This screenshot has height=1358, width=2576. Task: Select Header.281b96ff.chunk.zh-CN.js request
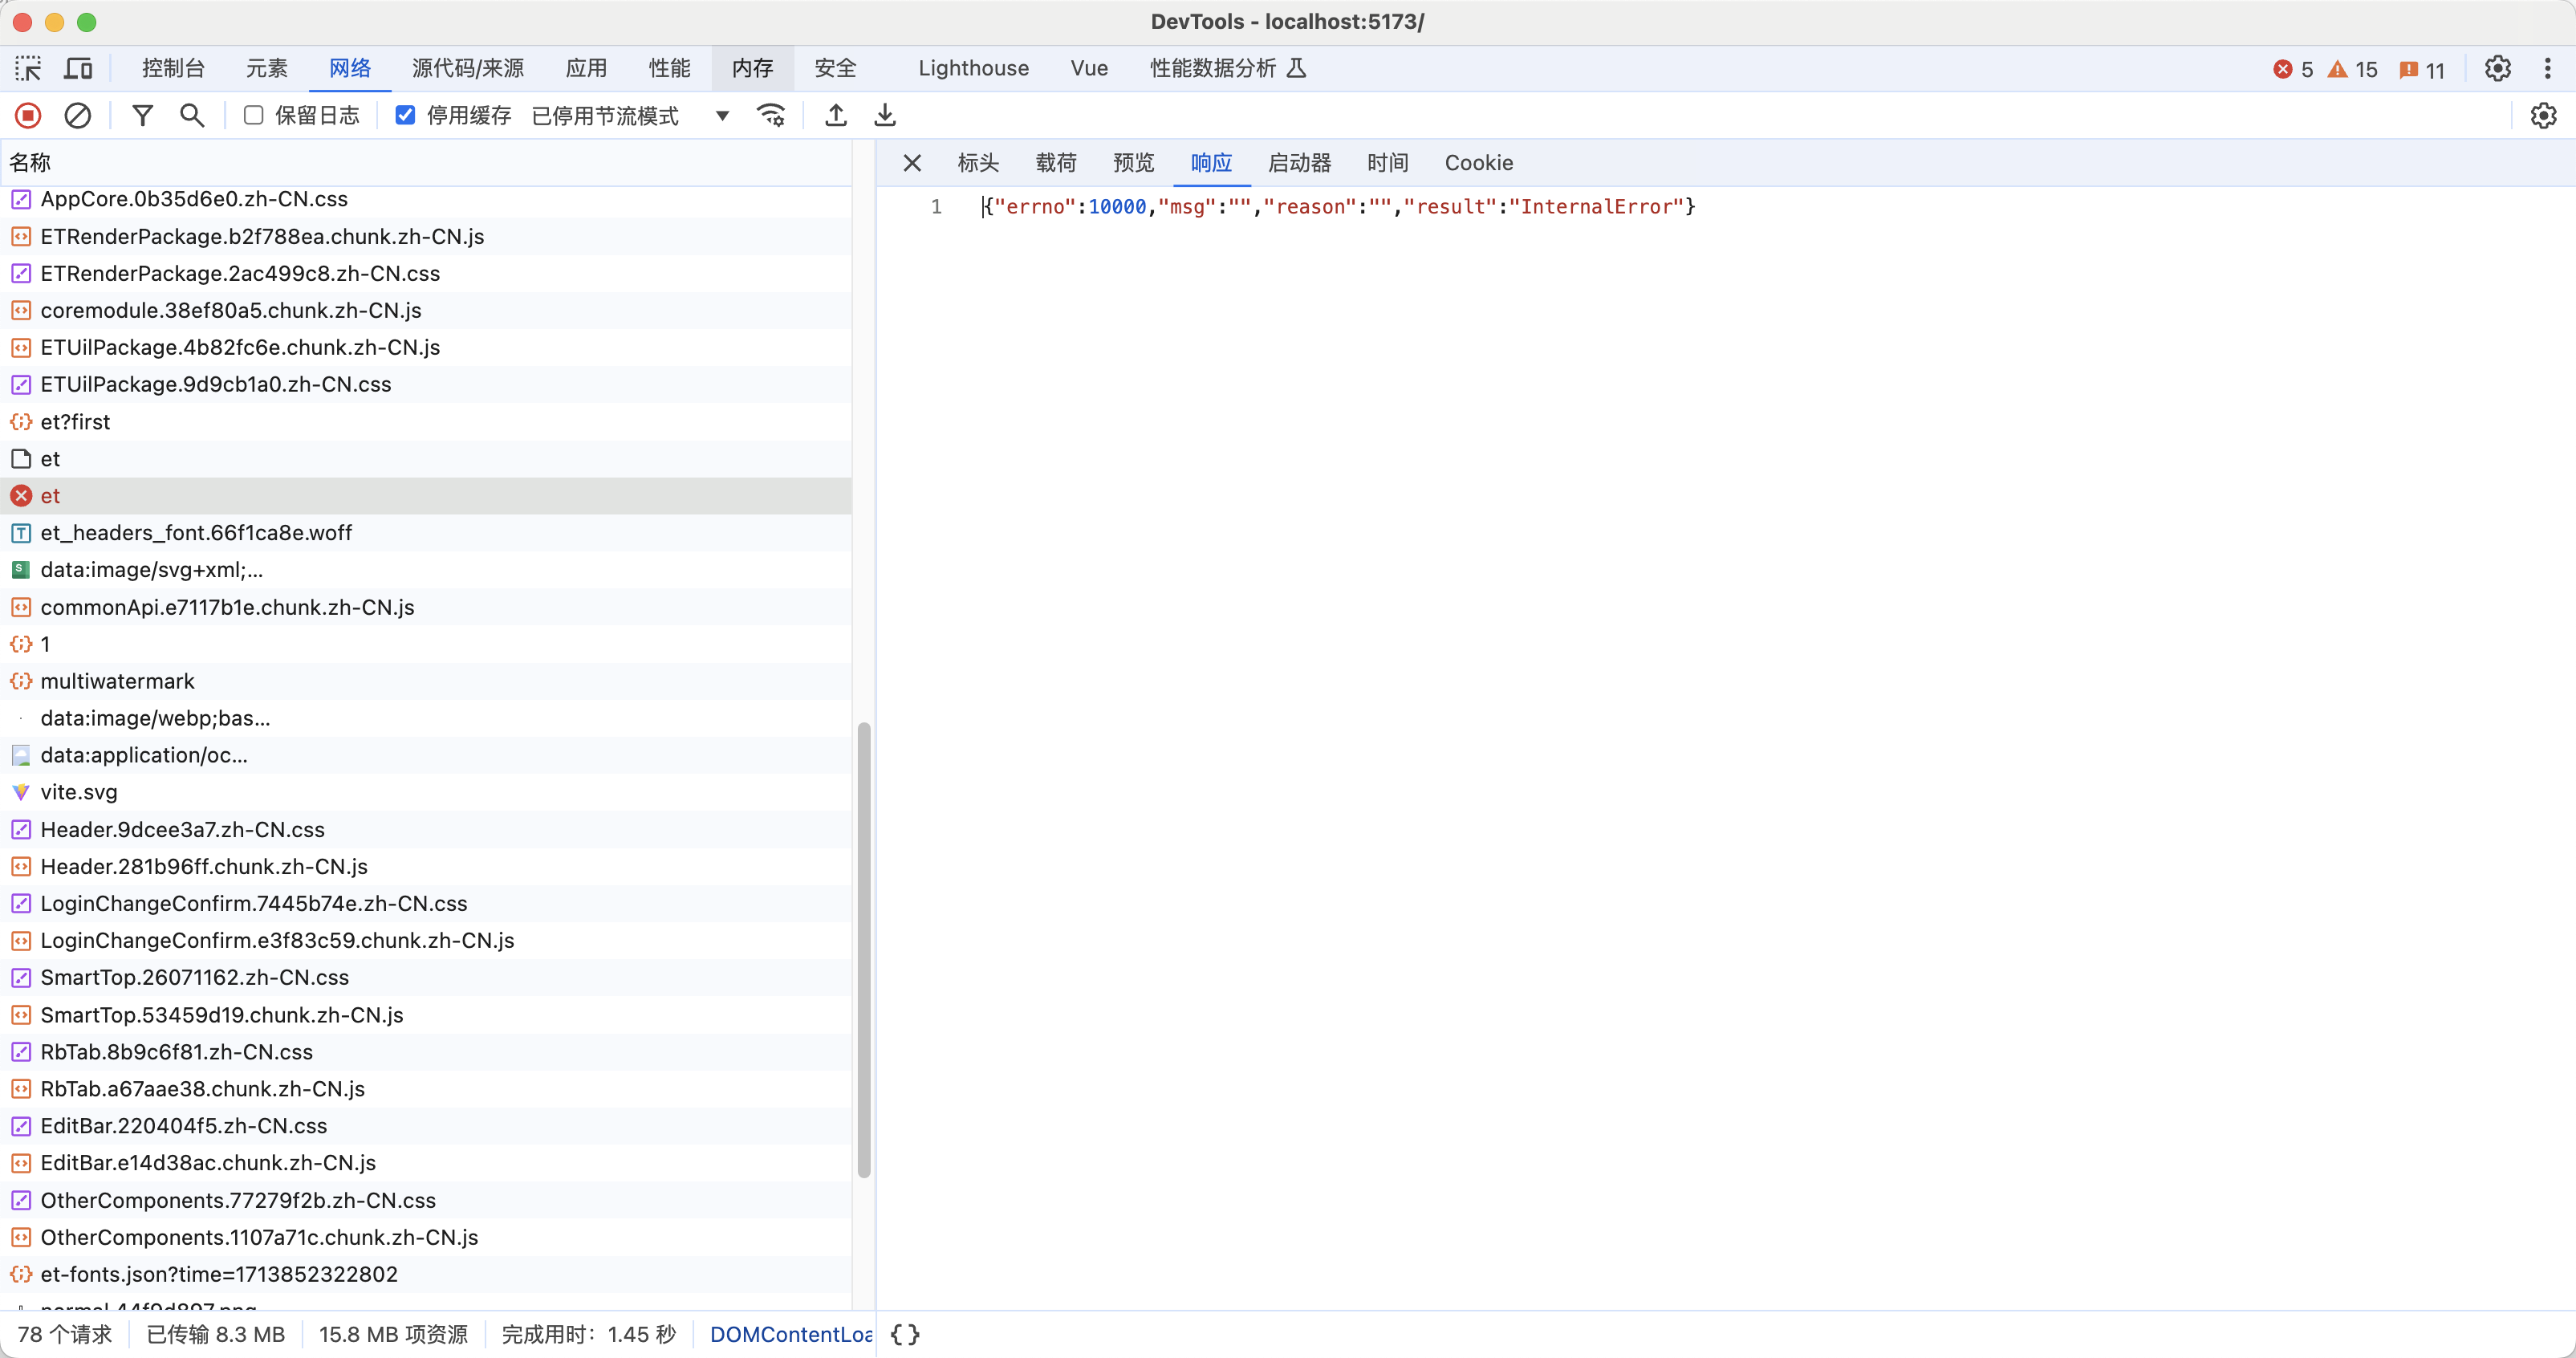click(x=426, y=866)
